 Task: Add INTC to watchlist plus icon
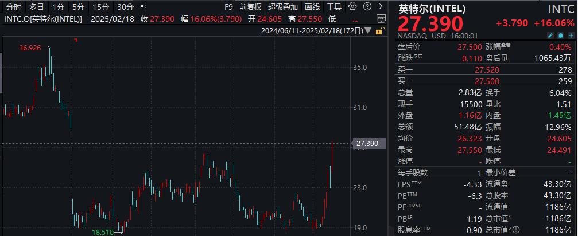click(571, 36)
